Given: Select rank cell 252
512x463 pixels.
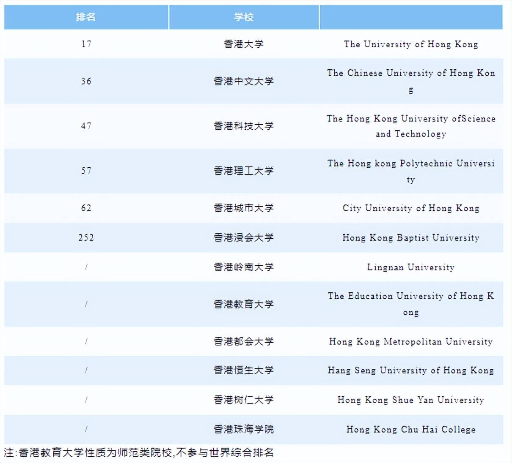Looking at the screenshot, I should [86, 237].
